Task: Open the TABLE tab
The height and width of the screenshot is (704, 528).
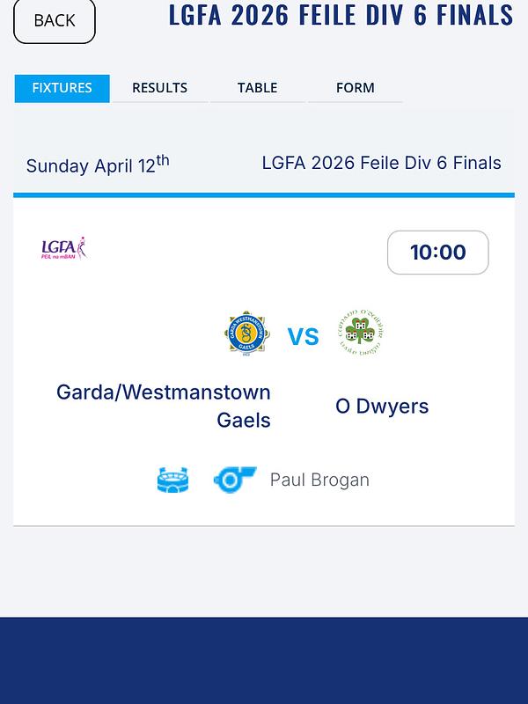Action: tap(257, 88)
